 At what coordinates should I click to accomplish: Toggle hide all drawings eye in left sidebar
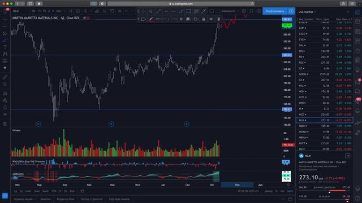coord(5,114)
